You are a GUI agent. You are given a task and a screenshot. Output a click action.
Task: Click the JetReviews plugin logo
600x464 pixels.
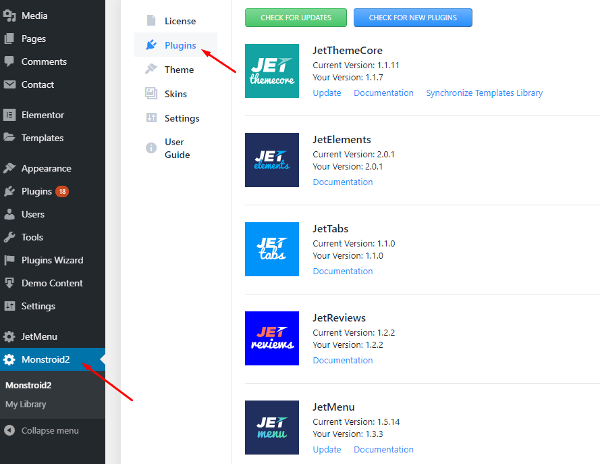271,338
